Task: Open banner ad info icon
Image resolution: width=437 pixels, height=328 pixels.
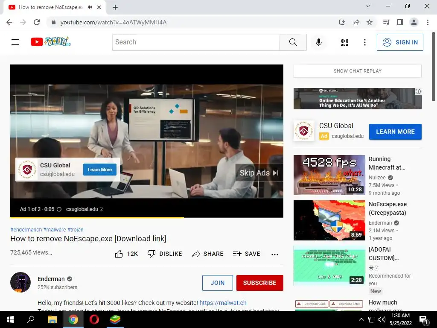Action: [x=418, y=91]
